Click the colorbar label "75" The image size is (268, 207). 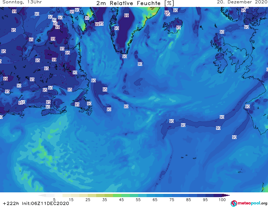[x=172, y=200]
